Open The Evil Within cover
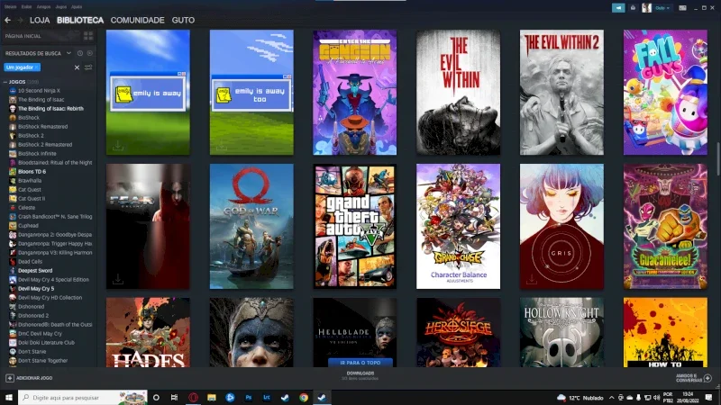Viewport: 721px width, 405px height. [459, 93]
